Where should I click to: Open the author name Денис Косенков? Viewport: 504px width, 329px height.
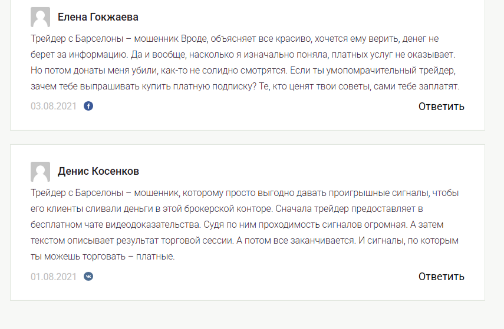click(98, 172)
